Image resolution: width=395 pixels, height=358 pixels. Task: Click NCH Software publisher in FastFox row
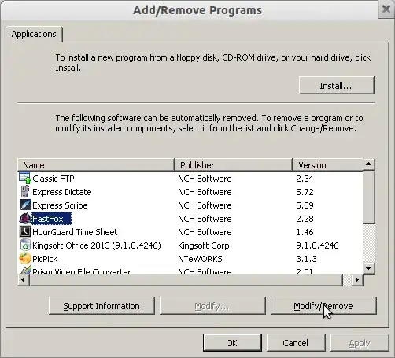[205, 219]
